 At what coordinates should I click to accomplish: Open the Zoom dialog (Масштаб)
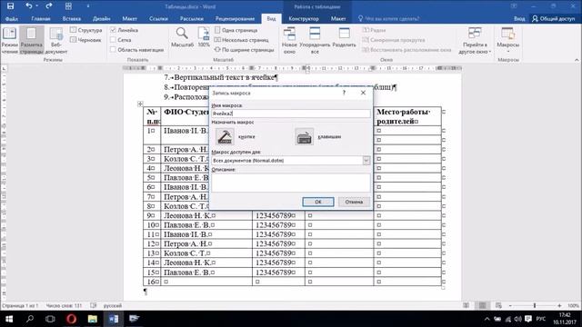[x=182, y=37]
